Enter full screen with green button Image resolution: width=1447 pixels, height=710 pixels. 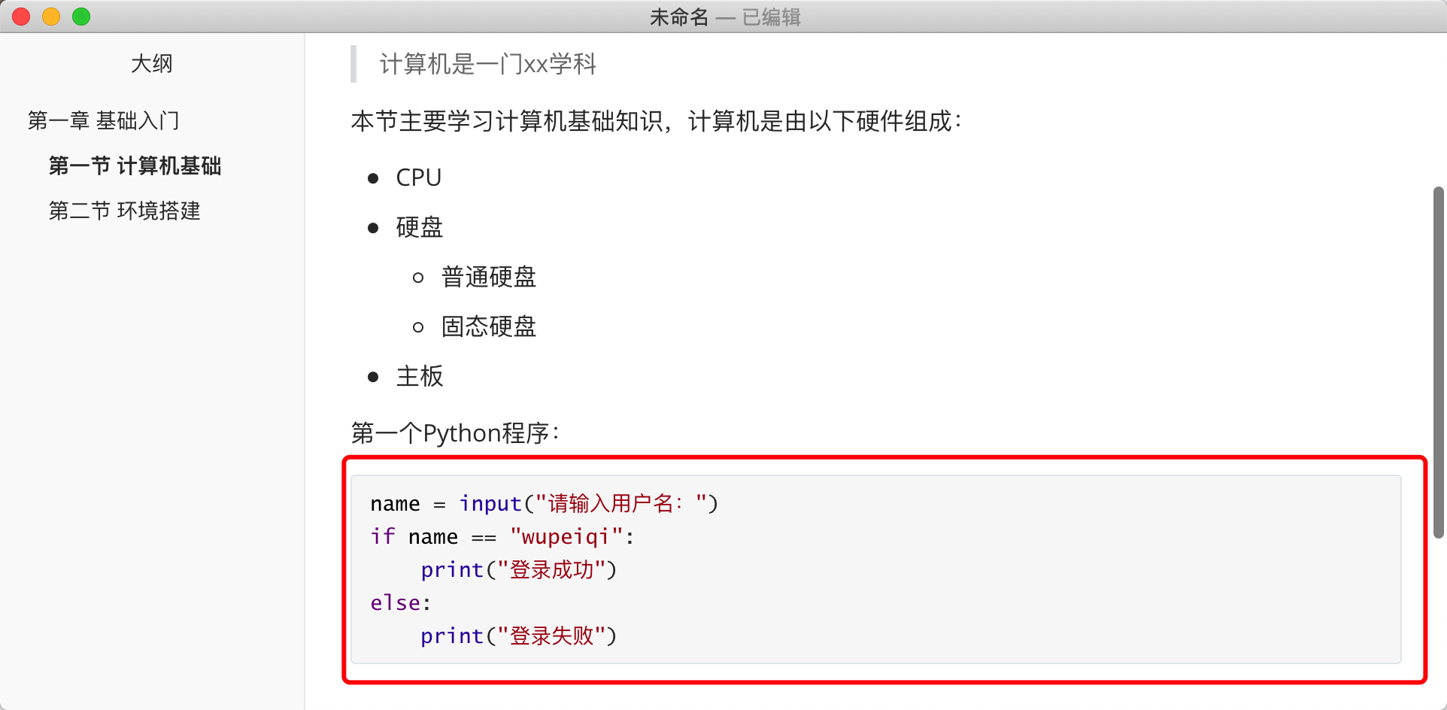coord(81,17)
